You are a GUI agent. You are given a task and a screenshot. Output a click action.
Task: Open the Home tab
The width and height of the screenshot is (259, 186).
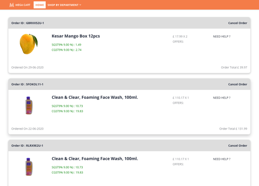40,5
